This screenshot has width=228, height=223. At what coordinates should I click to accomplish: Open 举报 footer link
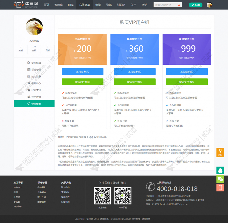[16, 192]
